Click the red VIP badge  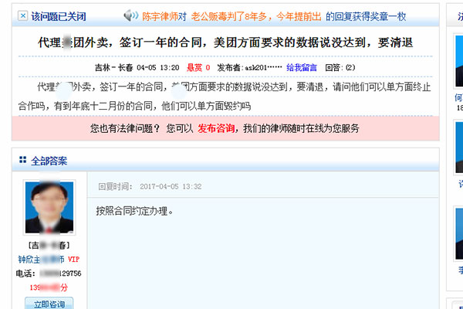[73, 260]
